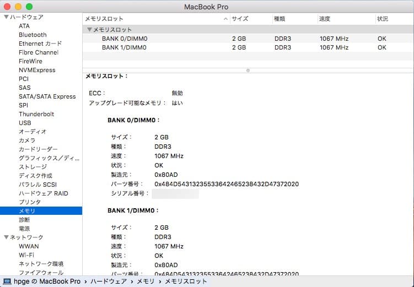Viewport: 414px width, 287px height.
Task: Select WWAN under ネットワーク
Action: pyautogui.click(x=29, y=246)
